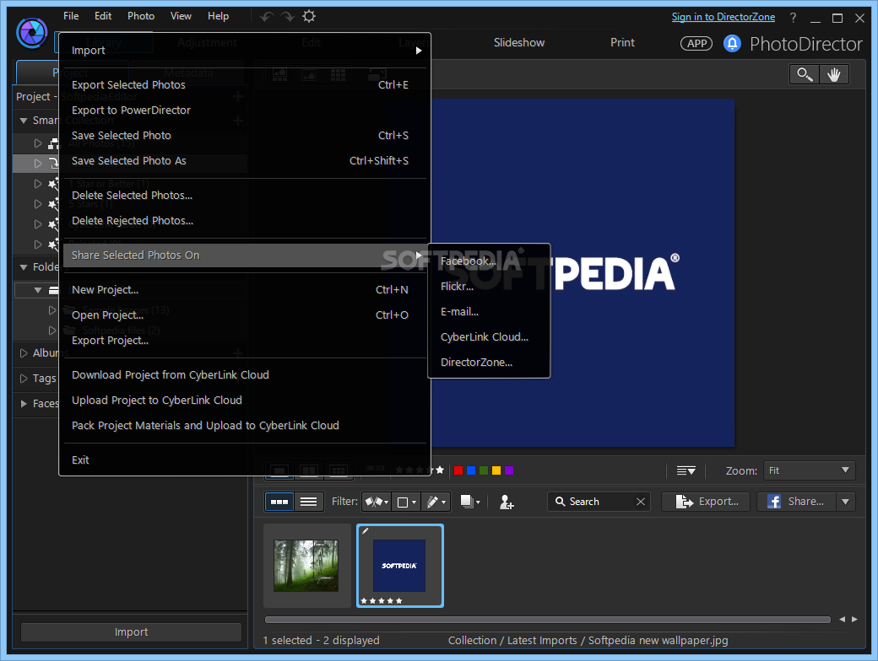Switch to the Print module
Screen dimensions: 878x661
(622, 42)
